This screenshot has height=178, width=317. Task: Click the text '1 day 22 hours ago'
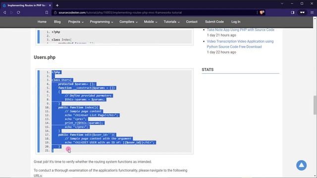[221, 52]
